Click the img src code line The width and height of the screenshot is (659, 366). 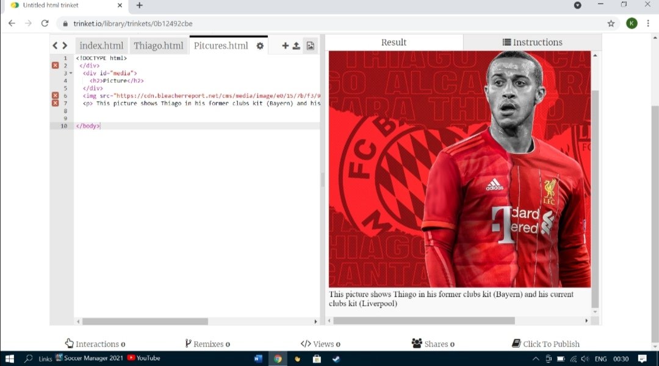(x=201, y=96)
